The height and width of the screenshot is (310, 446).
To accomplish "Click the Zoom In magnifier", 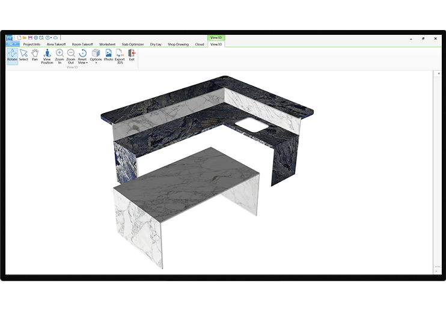I will coord(60,56).
